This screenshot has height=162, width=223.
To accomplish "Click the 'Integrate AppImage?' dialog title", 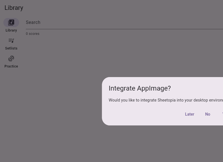I will pos(140,88).
